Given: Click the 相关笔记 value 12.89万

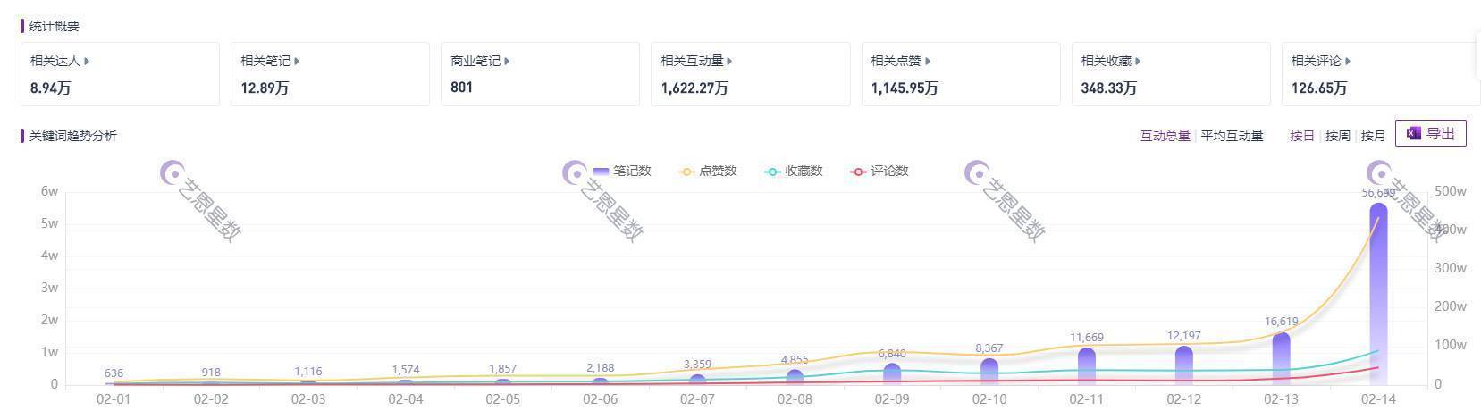Looking at the screenshot, I should point(265,88).
